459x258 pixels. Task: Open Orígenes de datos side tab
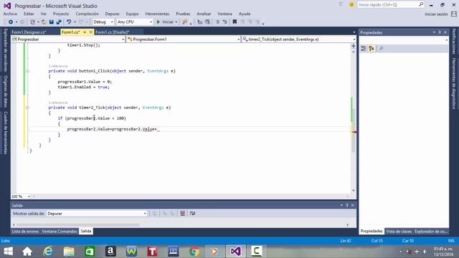[5, 92]
